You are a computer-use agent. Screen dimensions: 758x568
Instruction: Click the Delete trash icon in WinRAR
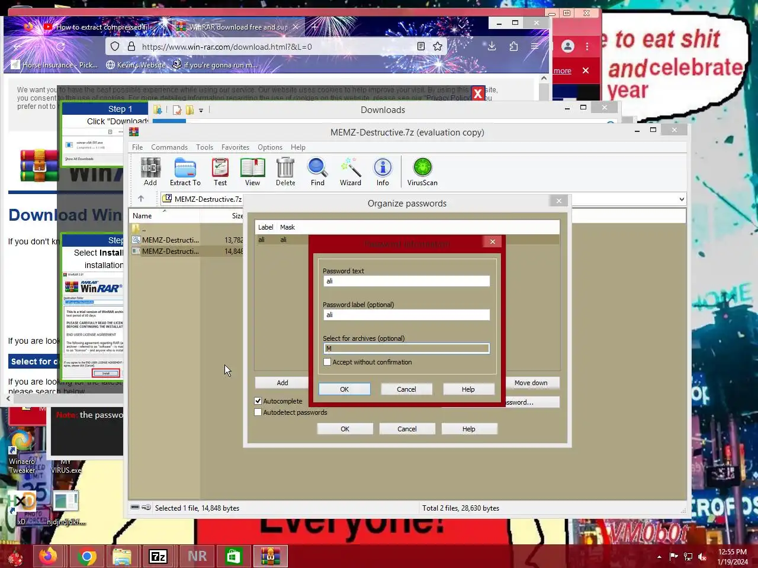[x=285, y=172]
